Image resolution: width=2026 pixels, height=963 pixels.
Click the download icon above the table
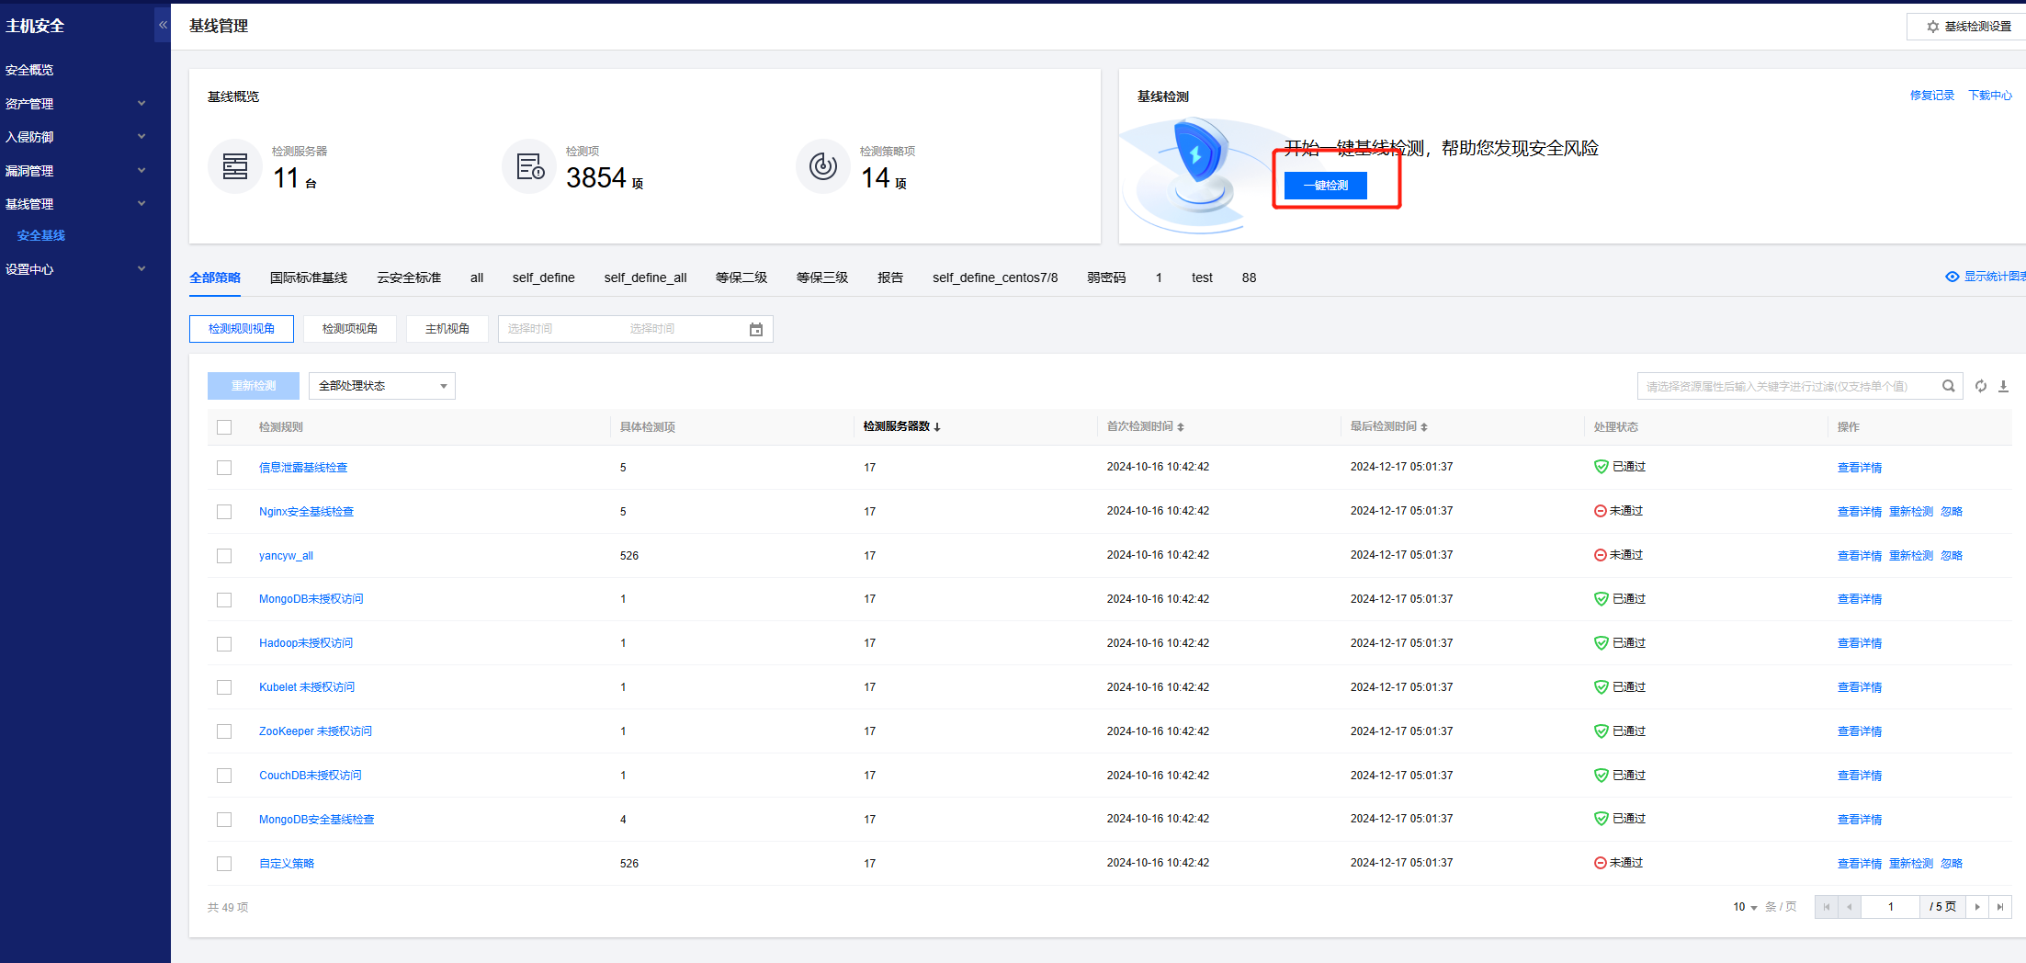(2004, 387)
